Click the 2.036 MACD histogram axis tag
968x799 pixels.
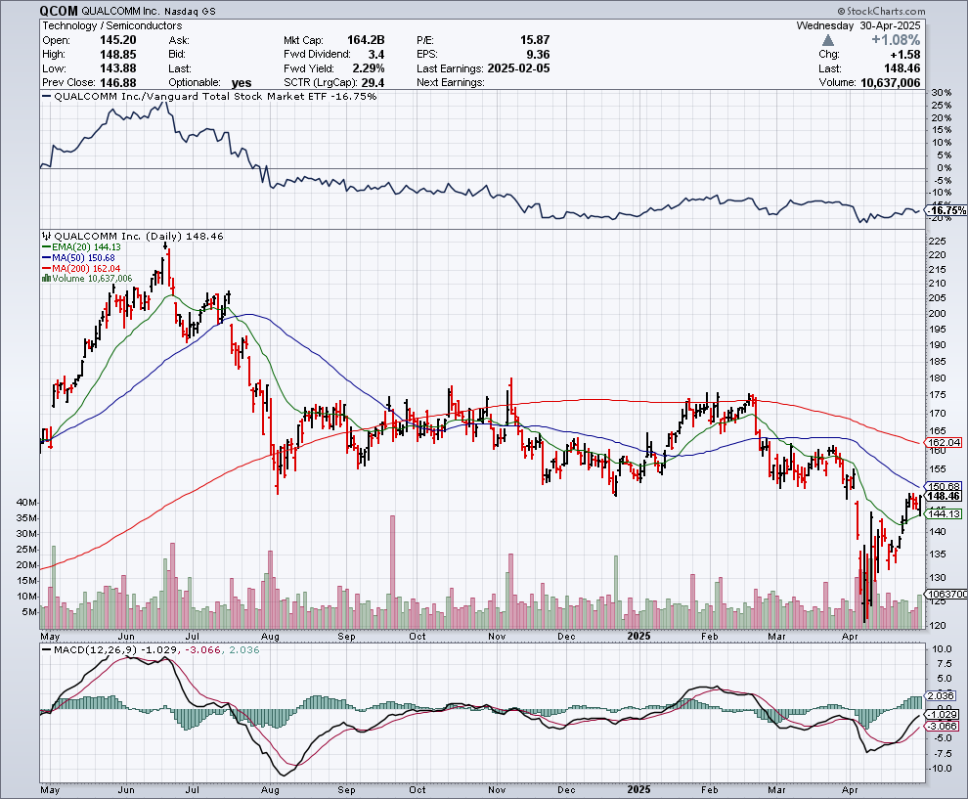pos(942,695)
